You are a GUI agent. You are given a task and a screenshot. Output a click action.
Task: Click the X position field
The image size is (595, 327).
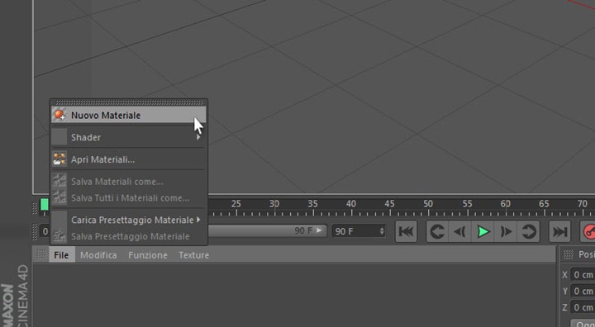pyautogui.click(x=583, y=274)
